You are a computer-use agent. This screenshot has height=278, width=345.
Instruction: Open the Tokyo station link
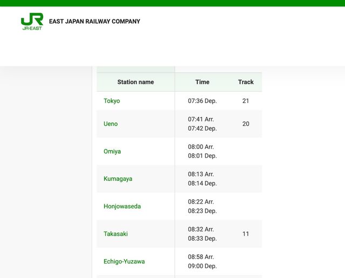tap(112, 101)
